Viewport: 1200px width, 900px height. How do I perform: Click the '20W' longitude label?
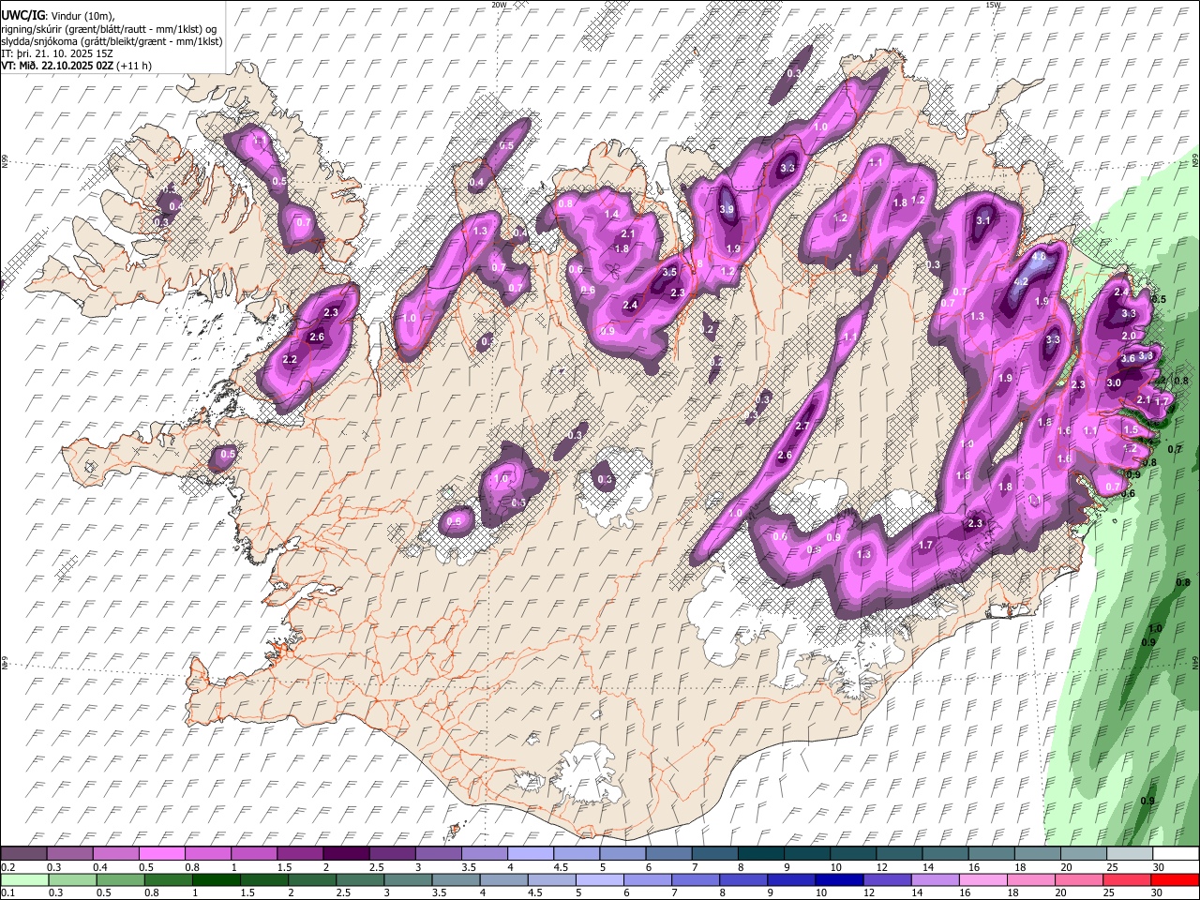[x=499, y=5]
